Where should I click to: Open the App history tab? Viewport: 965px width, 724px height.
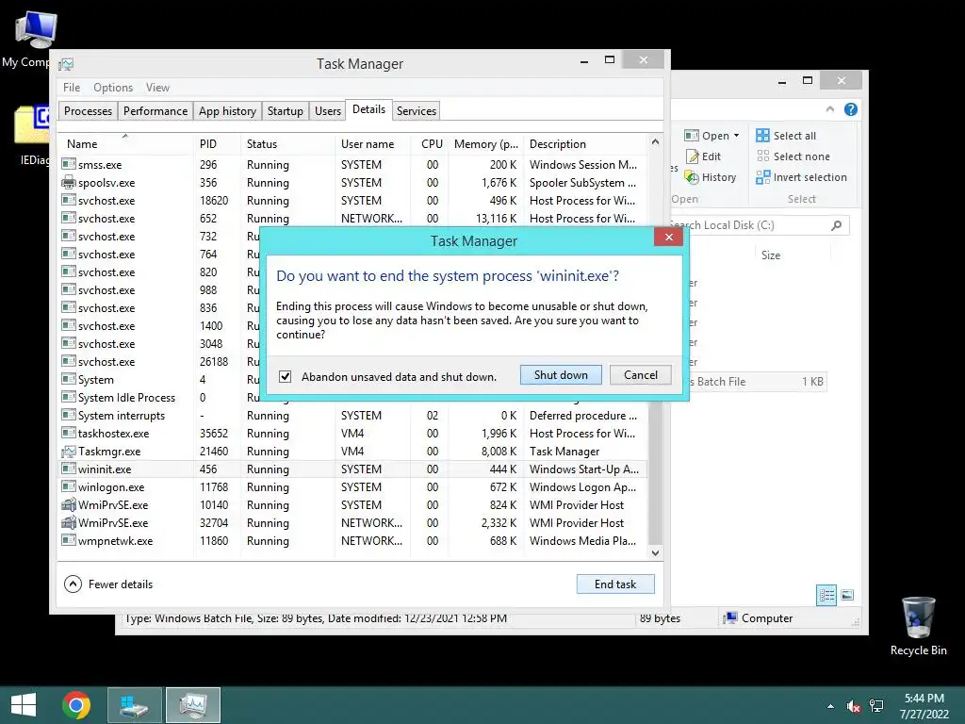tap(227, 111)
